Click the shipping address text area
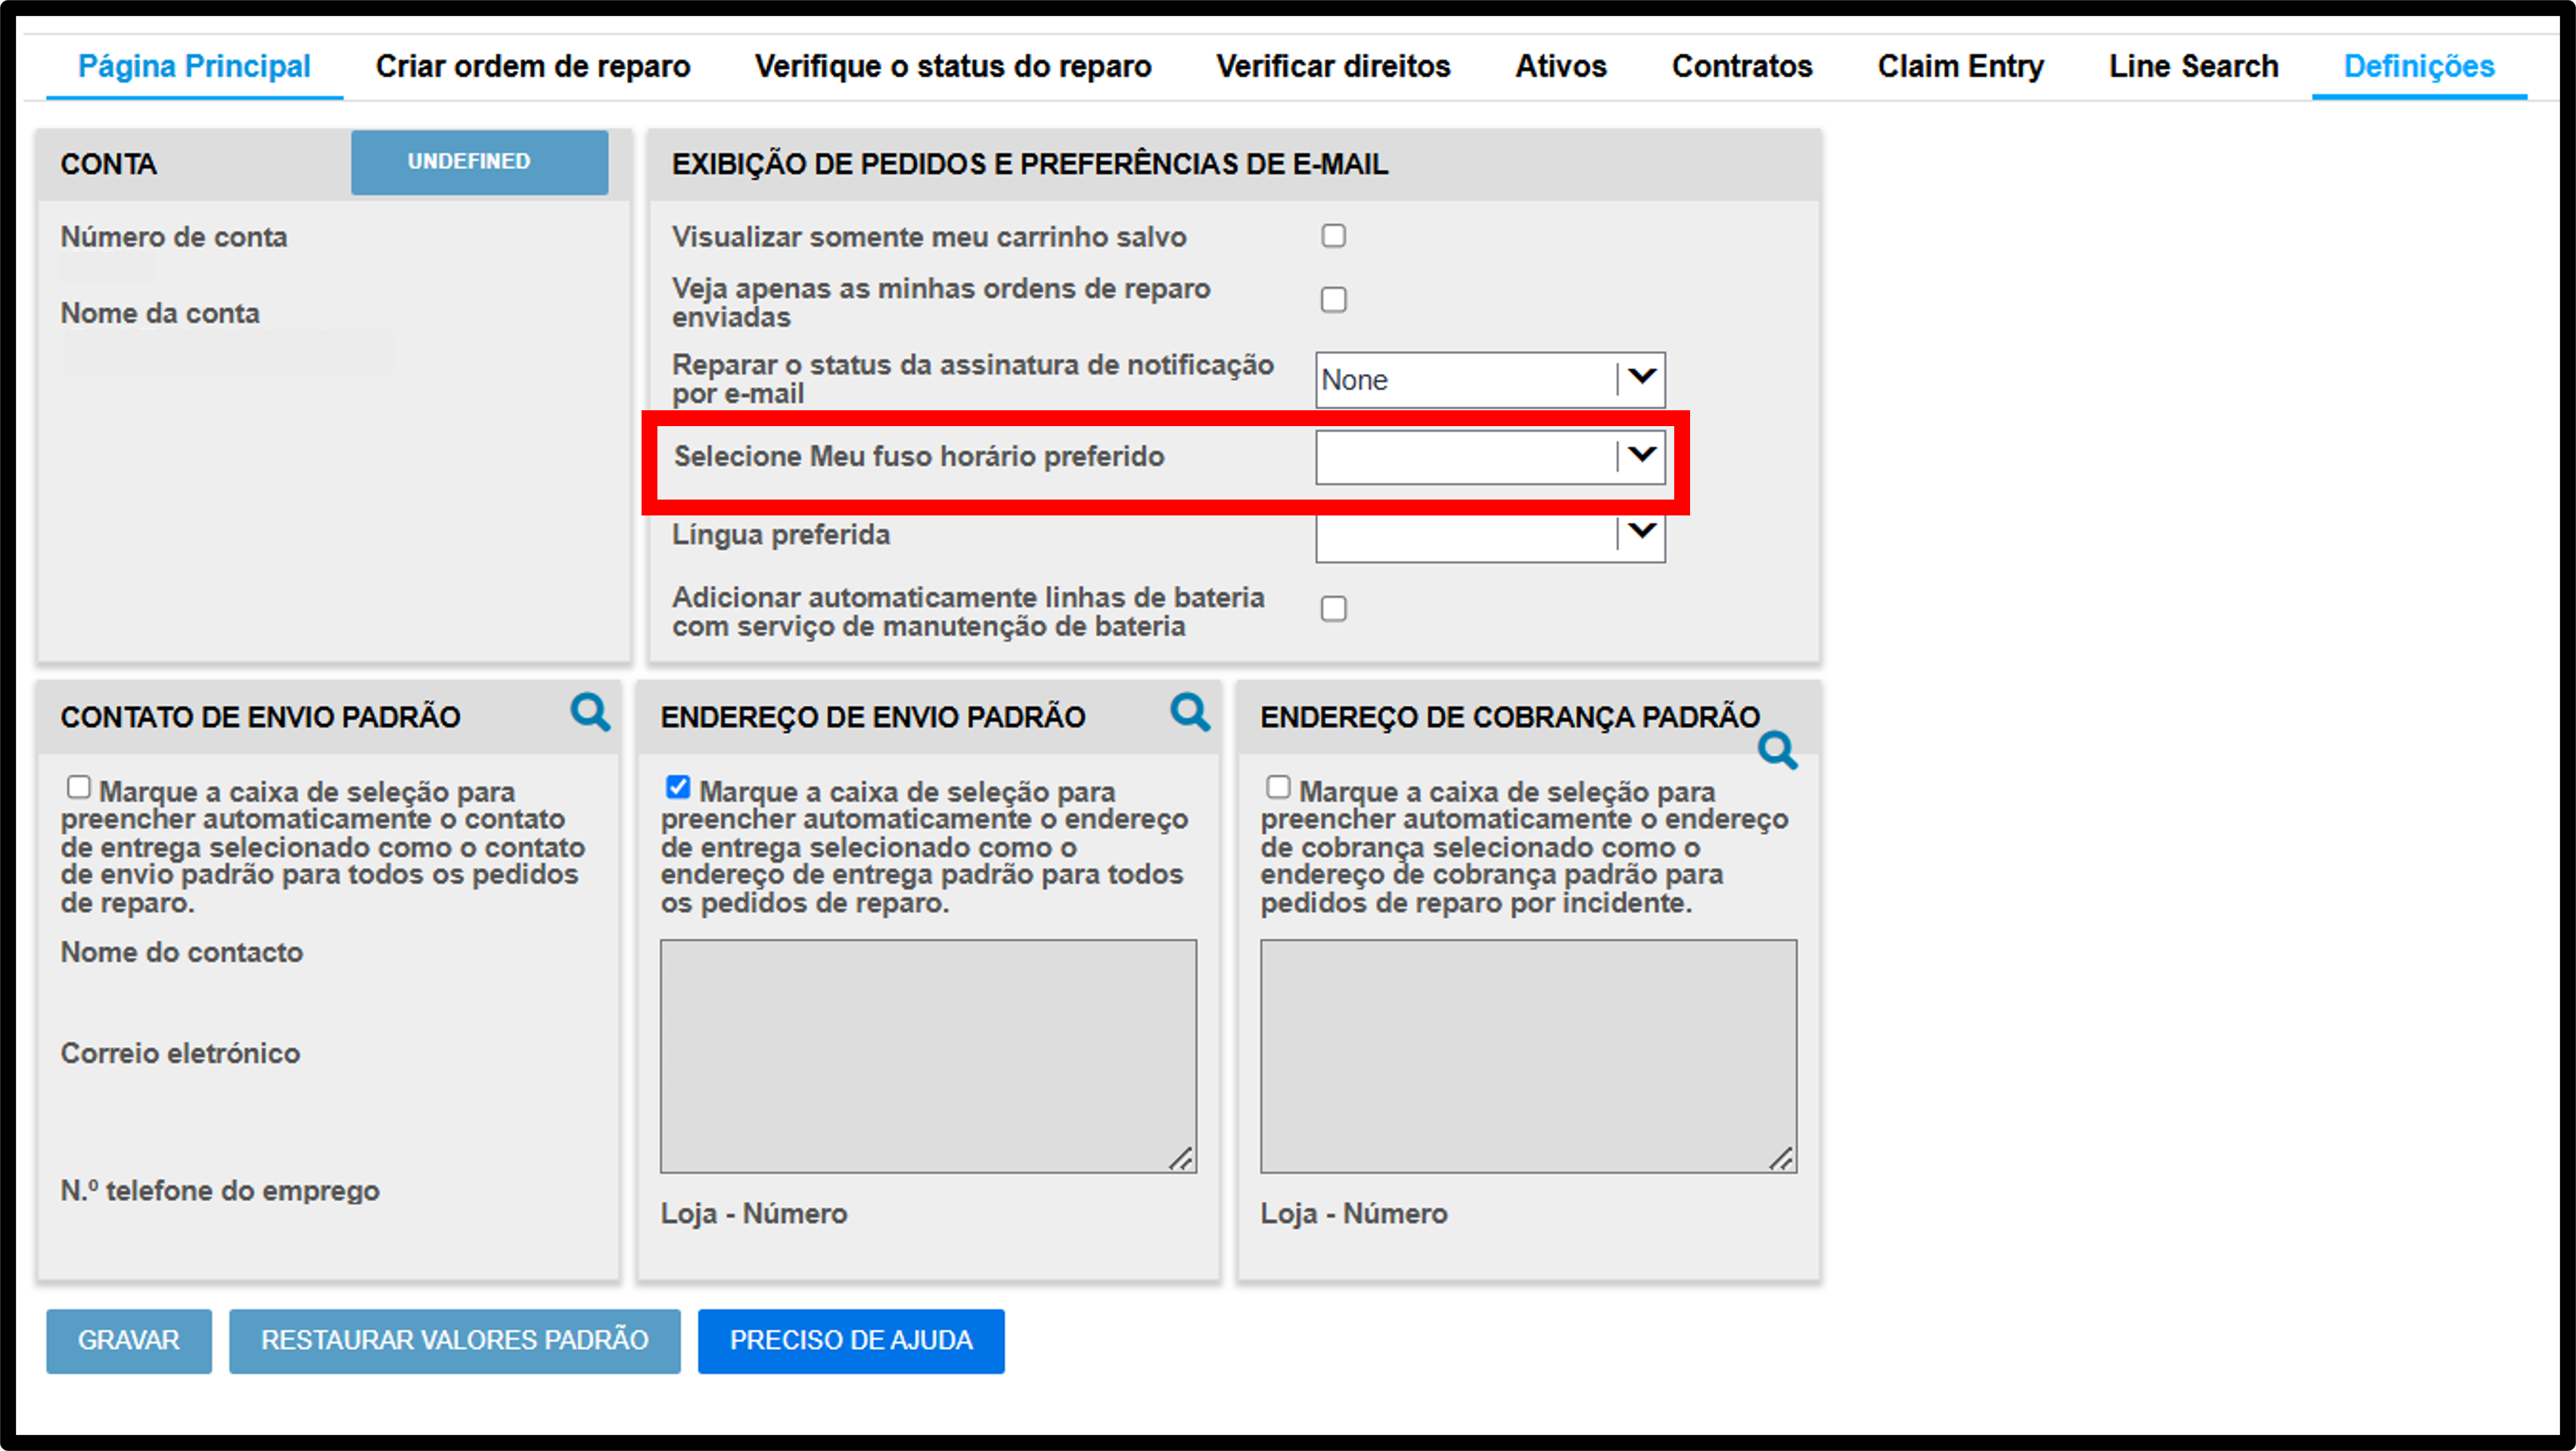 [x=928, y=1056]
